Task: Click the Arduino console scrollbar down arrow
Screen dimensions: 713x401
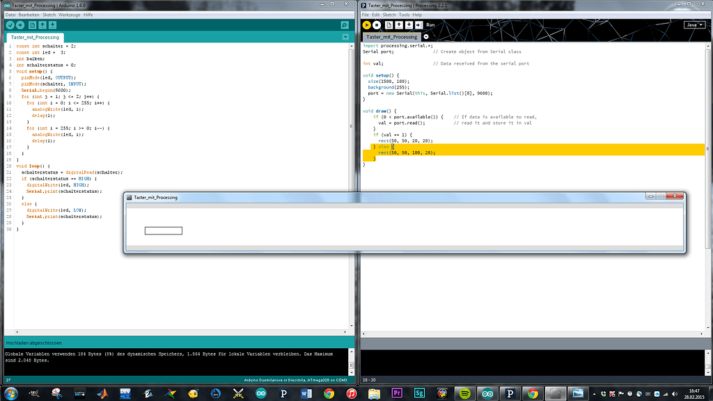Action: 352,373
